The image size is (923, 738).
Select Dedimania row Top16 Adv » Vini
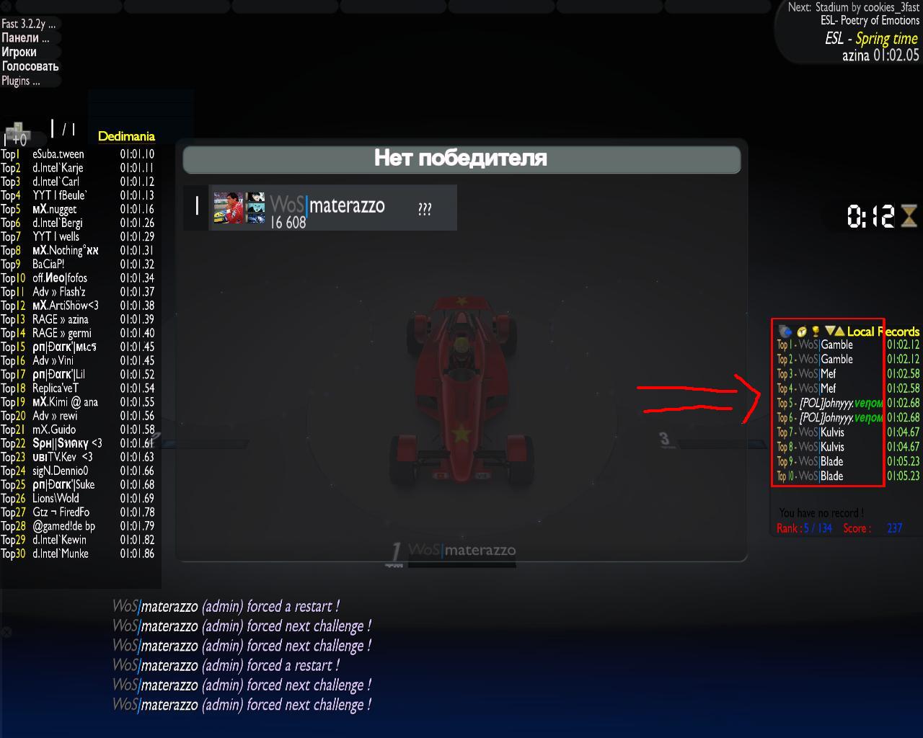[x=78, y=360]
